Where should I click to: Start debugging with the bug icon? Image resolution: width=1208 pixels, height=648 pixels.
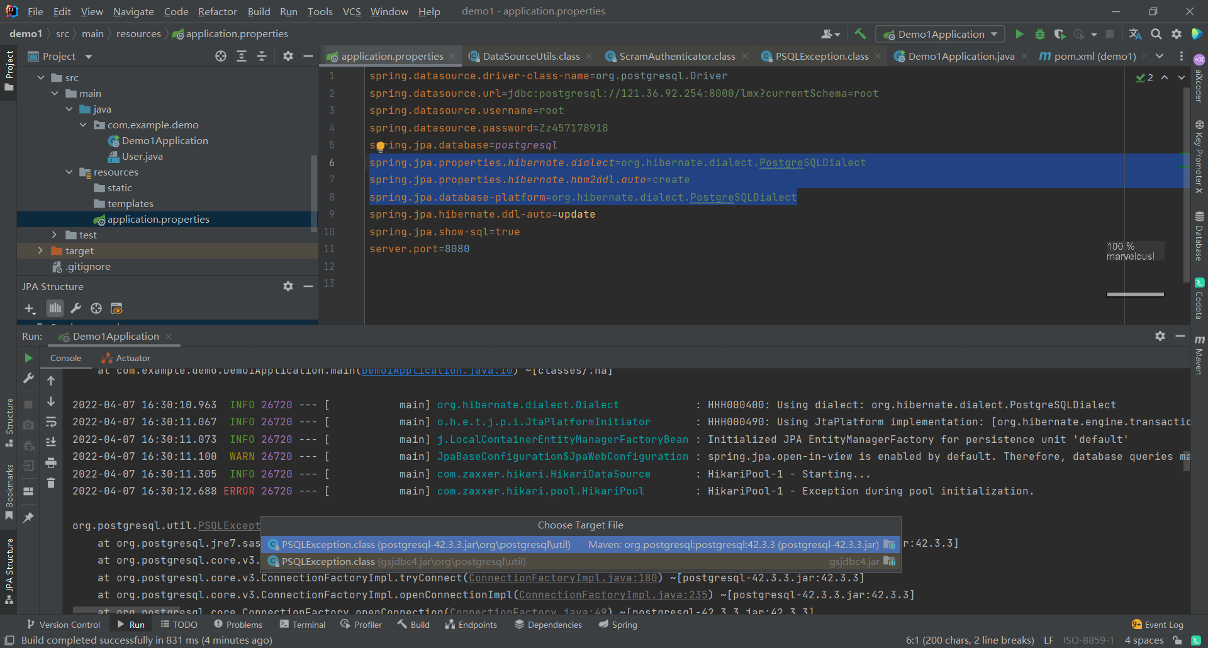pos(1039,34)
